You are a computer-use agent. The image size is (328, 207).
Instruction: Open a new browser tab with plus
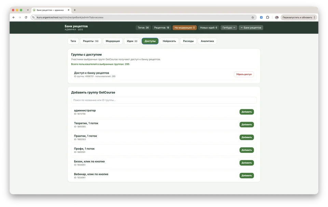[x=75, y=10]
